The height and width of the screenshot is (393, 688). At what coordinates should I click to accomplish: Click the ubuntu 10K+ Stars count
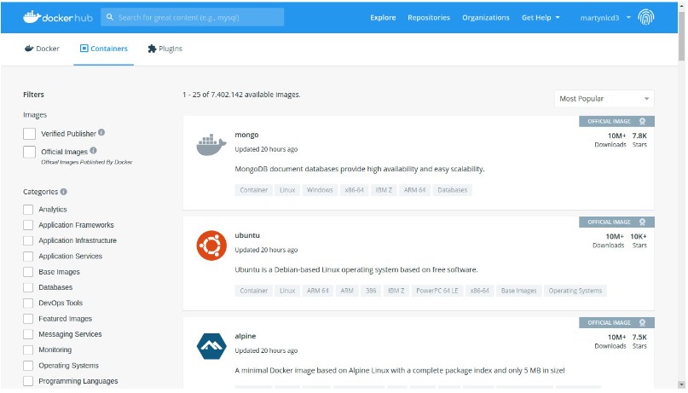point(639,240)
